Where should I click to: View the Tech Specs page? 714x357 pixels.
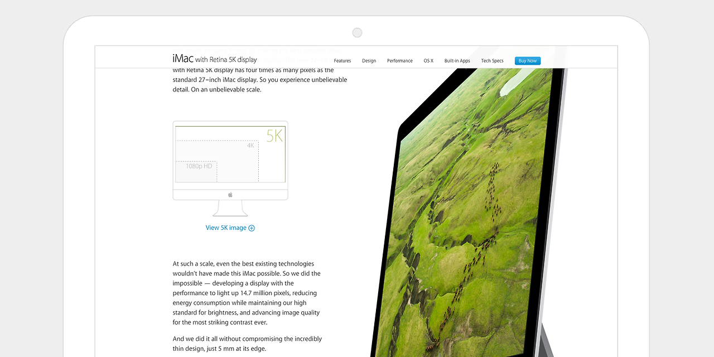click(x=492, y=61)
